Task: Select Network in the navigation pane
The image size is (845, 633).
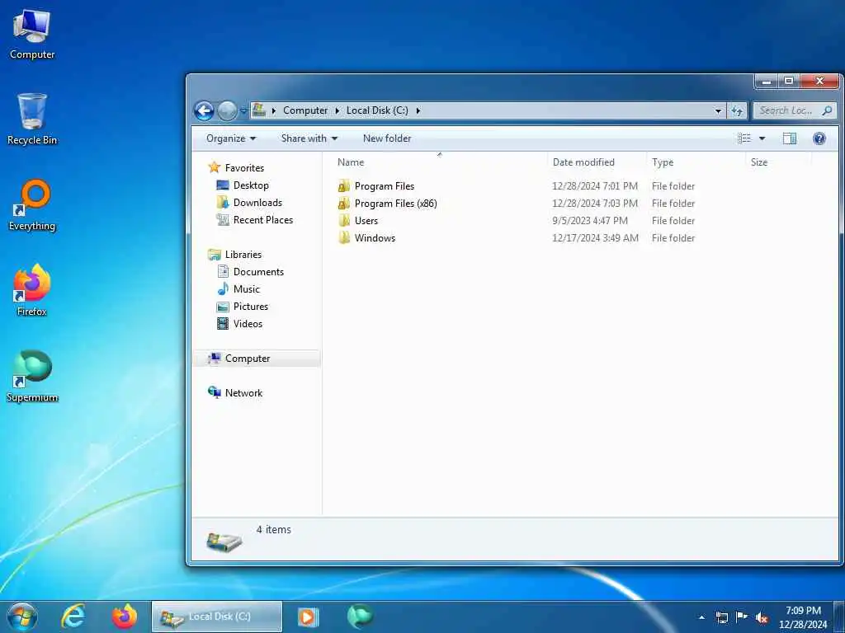Action: (243, 393)
